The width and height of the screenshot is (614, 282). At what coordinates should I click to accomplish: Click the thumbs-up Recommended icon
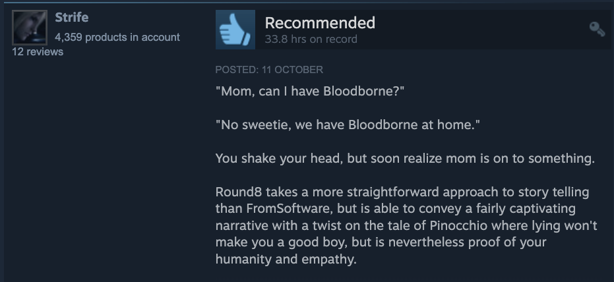tap(235, 30)
